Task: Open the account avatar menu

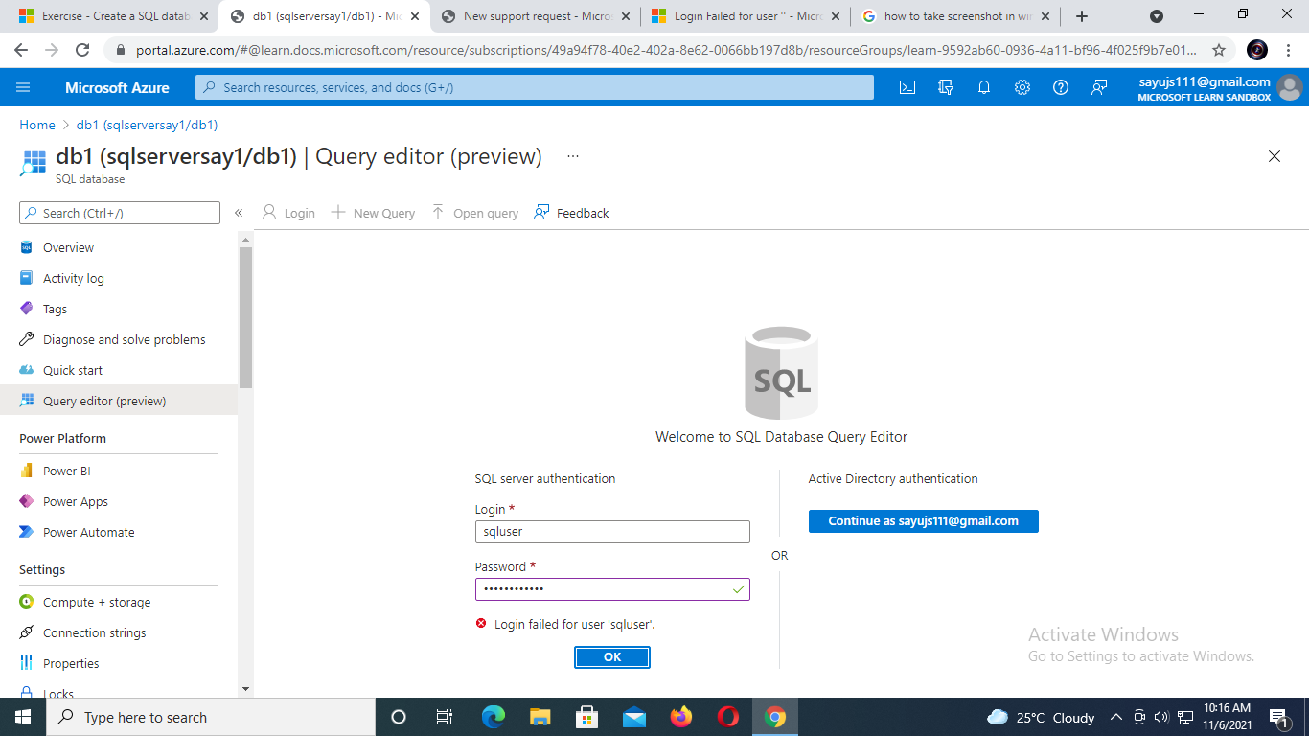Action: 1290,87
